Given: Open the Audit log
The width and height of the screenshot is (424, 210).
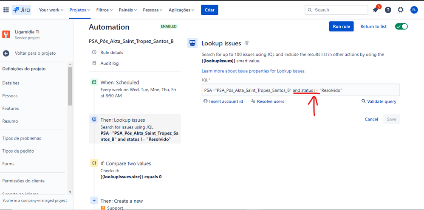Looking at the screenshot, I should click(110, 63).
